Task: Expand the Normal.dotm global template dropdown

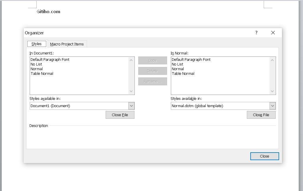Action: [272, 106]
